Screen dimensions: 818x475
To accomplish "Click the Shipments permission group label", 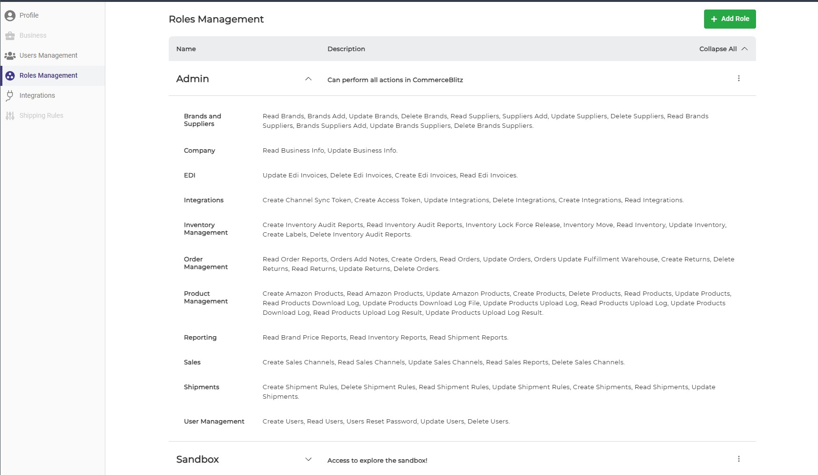I will coord(202,387).
